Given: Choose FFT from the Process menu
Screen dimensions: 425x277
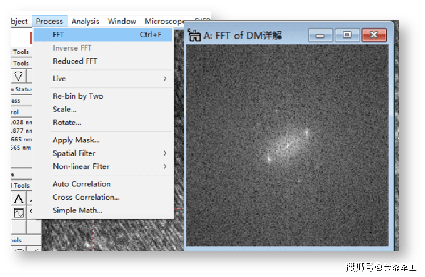Looking at the screenshot, I should point(59,35).
